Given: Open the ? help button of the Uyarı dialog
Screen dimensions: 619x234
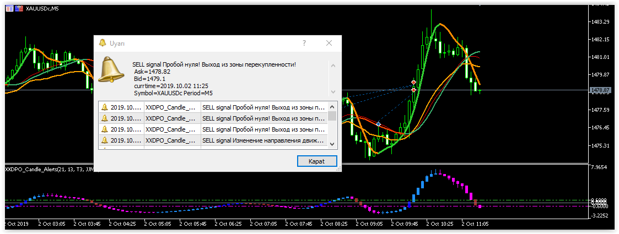Looking at the screenshot, I should [304, 43].
